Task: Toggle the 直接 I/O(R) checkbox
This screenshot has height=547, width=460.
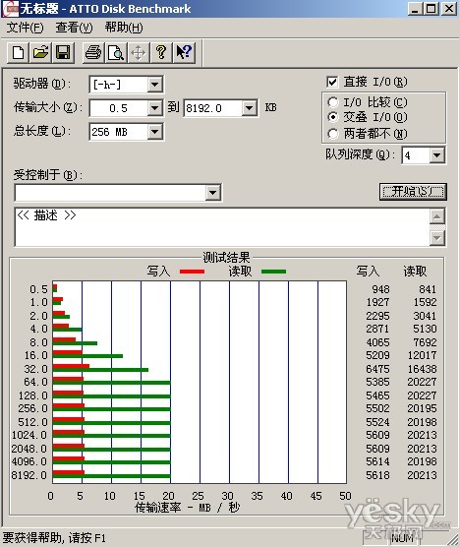Action: [x=332, y=83]
